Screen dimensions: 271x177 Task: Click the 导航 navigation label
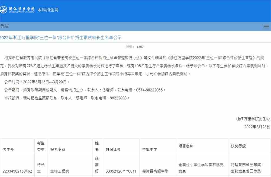coord(4,26)
